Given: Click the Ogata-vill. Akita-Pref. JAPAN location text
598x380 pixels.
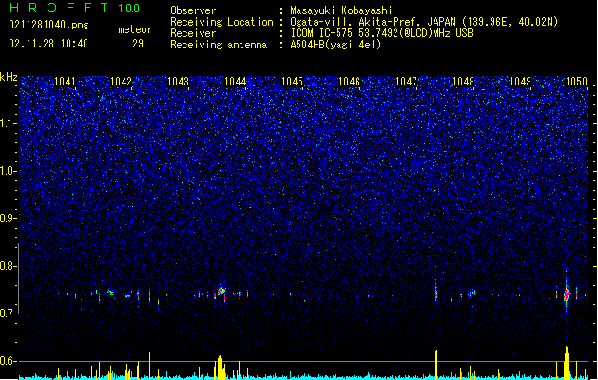Looking at the screenshot, I should click(x=424, y=22).
